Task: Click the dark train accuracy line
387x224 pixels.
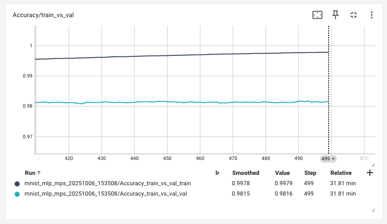Action: coord(181,55)
